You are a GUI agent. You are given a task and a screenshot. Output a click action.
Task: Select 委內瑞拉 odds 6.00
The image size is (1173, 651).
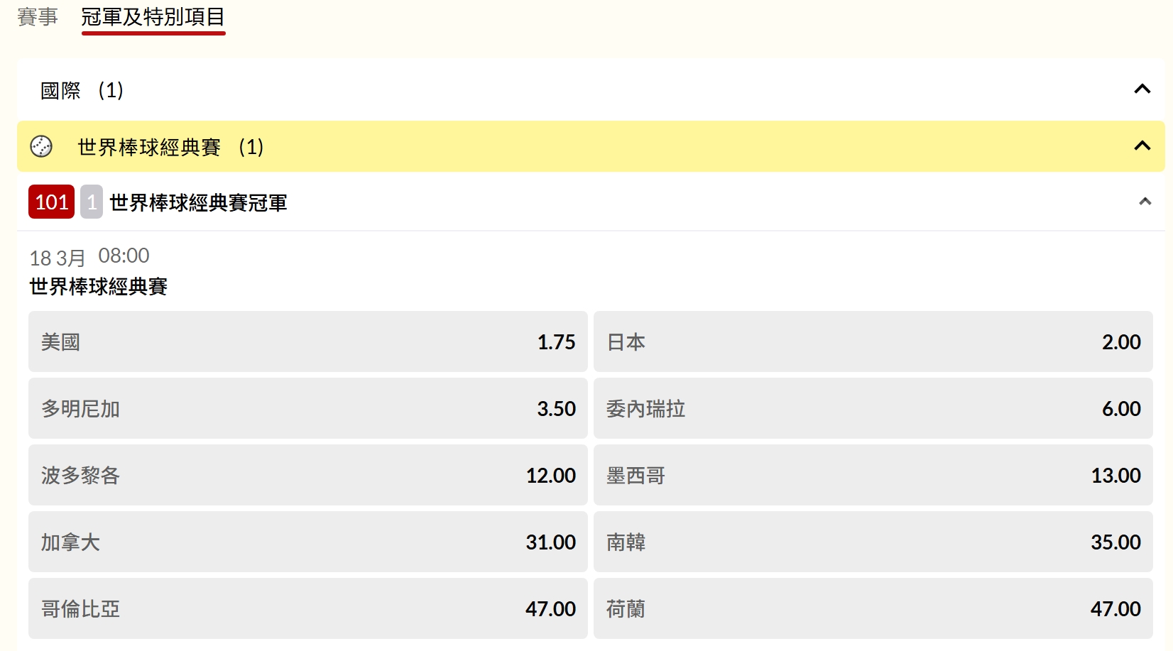coord(873,408)
